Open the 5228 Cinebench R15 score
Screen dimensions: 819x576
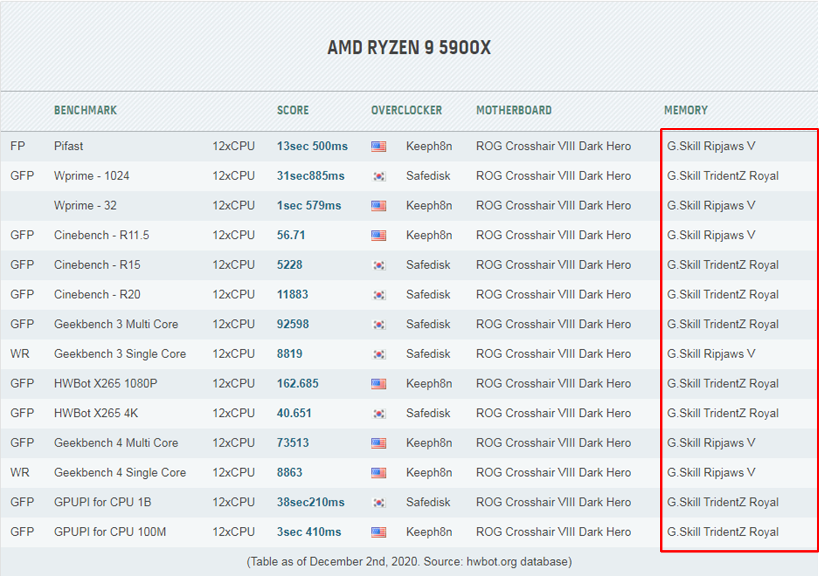pyautogui.click(x=290, y=265)
